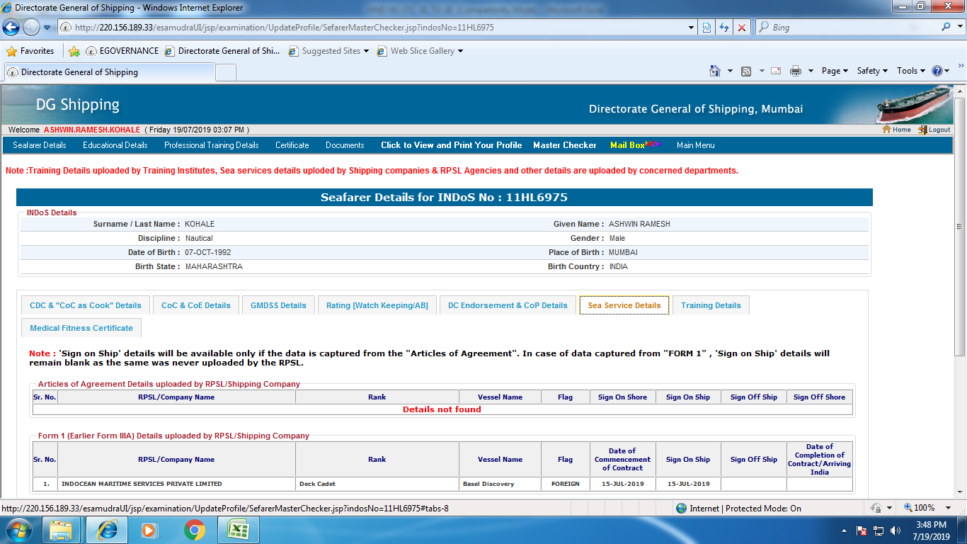Click the "Basel Discovery" vessel name cell
The height and width of the screenshot is (544, 967).
[x=500, y=484]
